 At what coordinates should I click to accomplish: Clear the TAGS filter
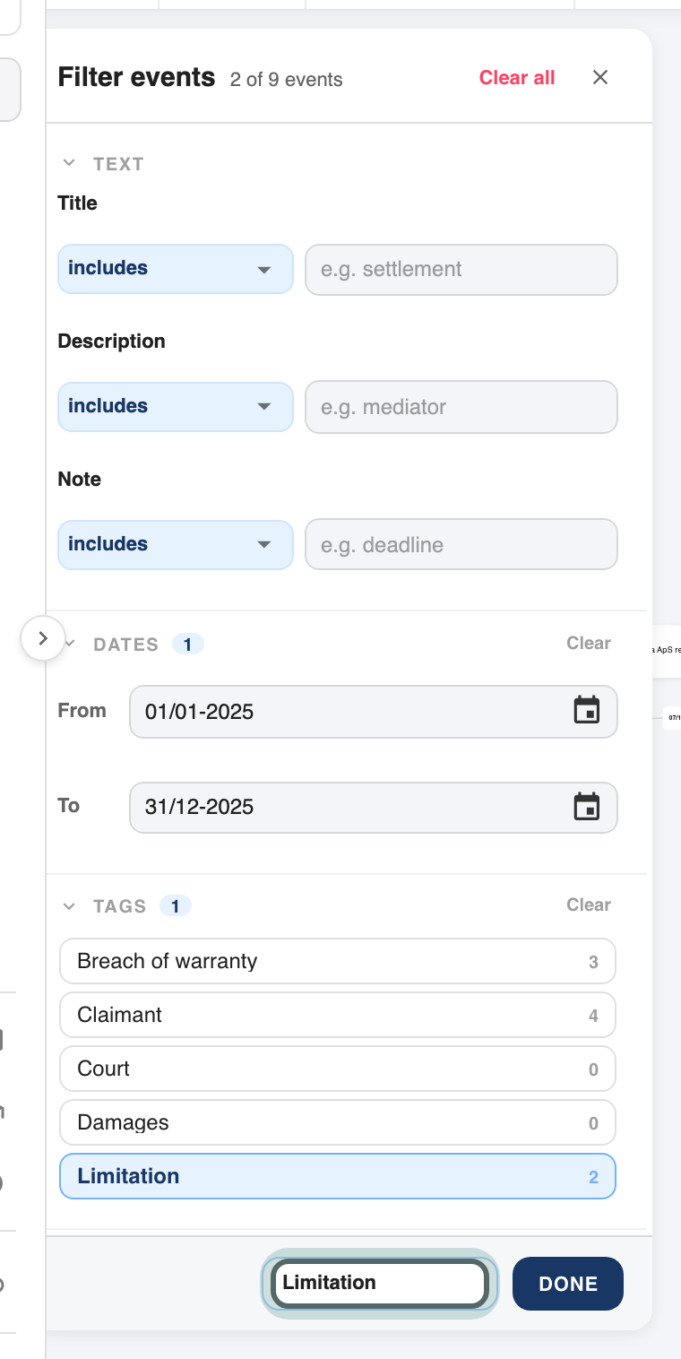click(589, 905)
